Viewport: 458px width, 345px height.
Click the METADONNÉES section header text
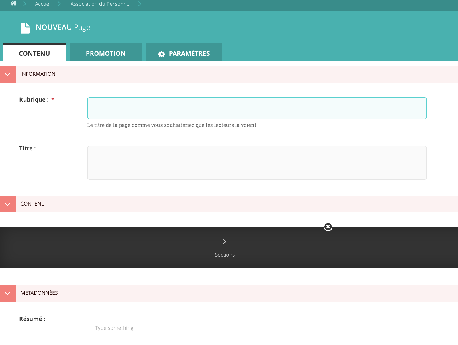[39, 293]
